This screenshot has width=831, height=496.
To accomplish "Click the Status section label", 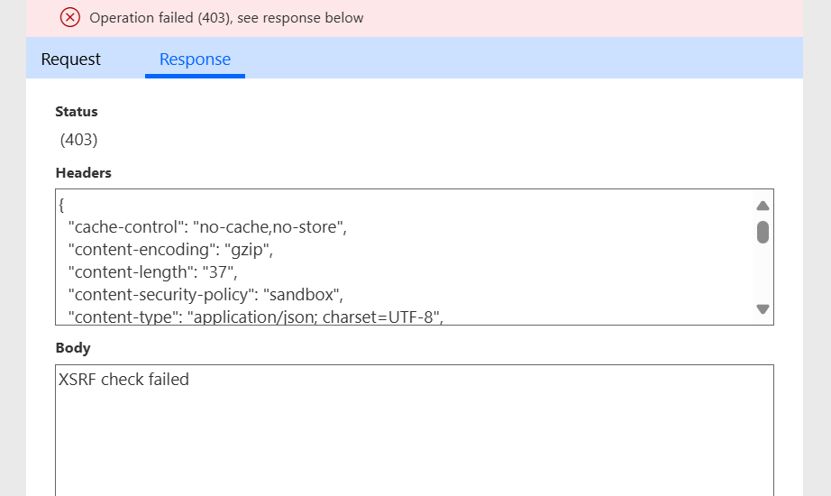I will tap(77, 112).
